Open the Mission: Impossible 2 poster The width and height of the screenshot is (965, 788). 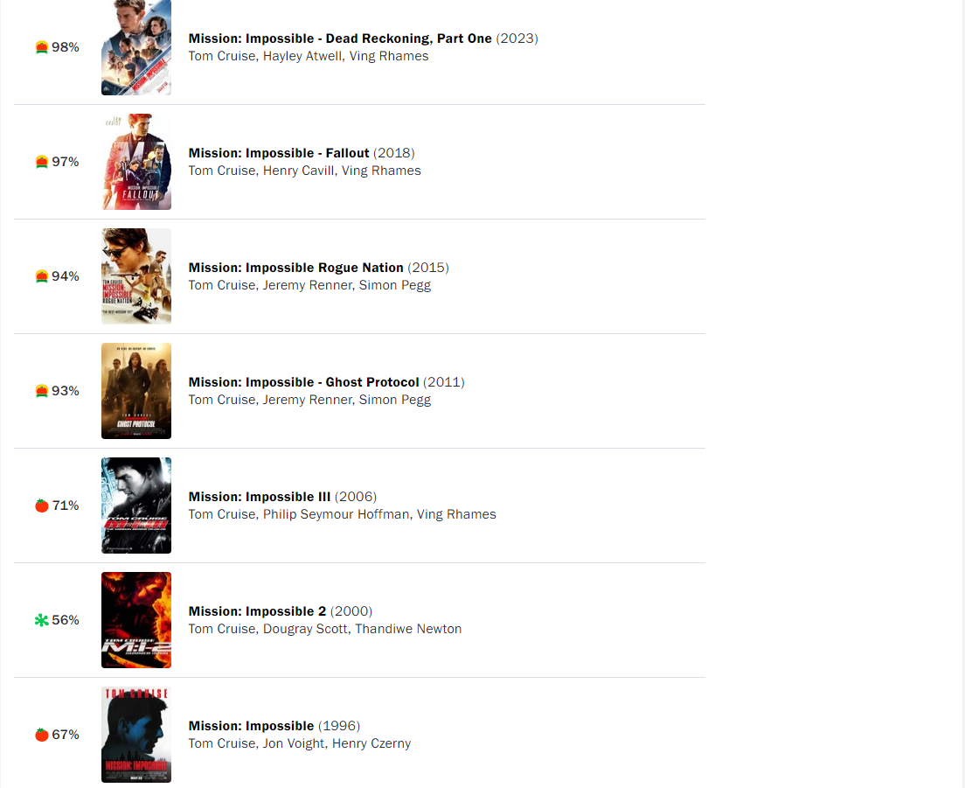click(136, 620)
